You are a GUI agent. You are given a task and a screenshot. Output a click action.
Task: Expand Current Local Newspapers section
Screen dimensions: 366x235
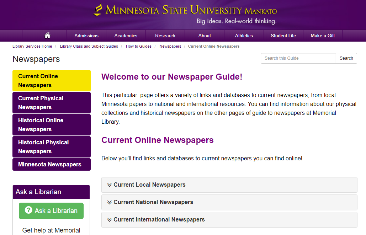pos(149,185)
